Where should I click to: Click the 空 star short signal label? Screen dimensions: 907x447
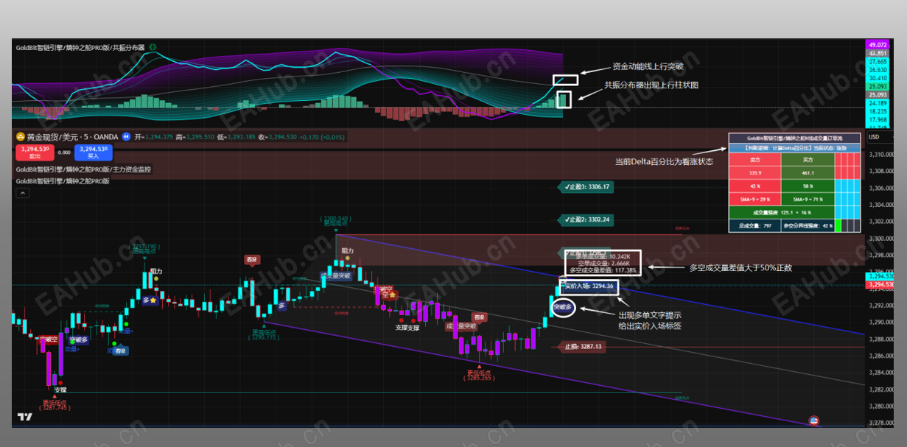tap(389, 295)
